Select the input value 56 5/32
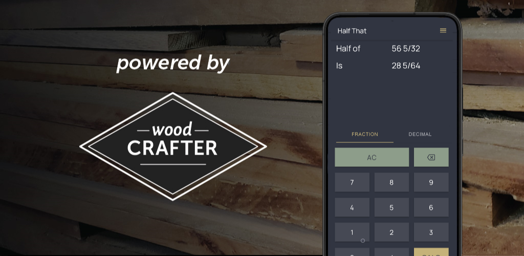Viewport: 524px width, 256px height. [406, 49]
